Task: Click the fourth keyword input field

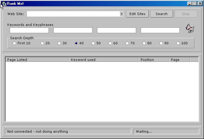Action: [160, 30]
